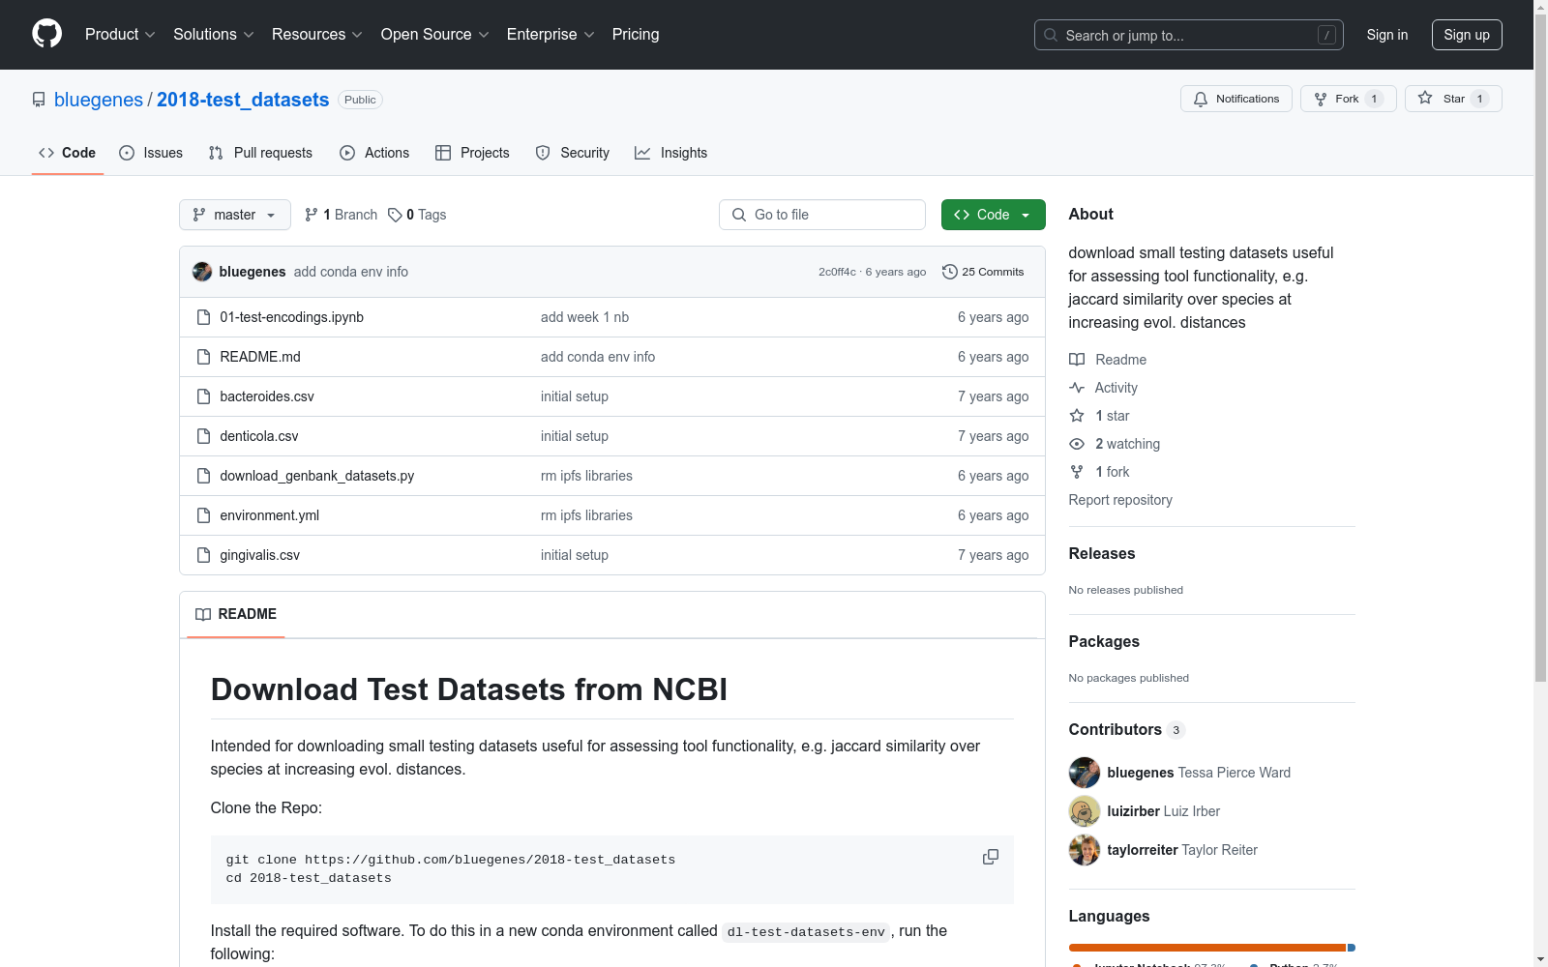View the 1 Branch list
1548x967 pixels.
(342, 215)
